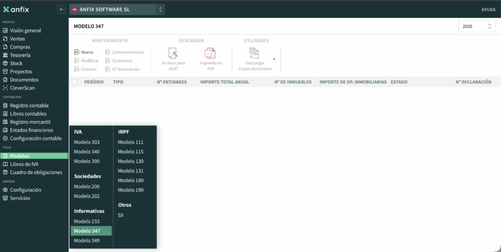Choose Modelo 349 under Informativas

point(87,241)
